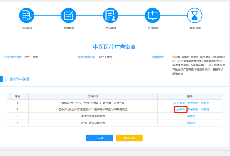Image resolution: width=230 pixels, height=156 pixels.
Task: Click the 材料名称 column header
Action: 93,96
